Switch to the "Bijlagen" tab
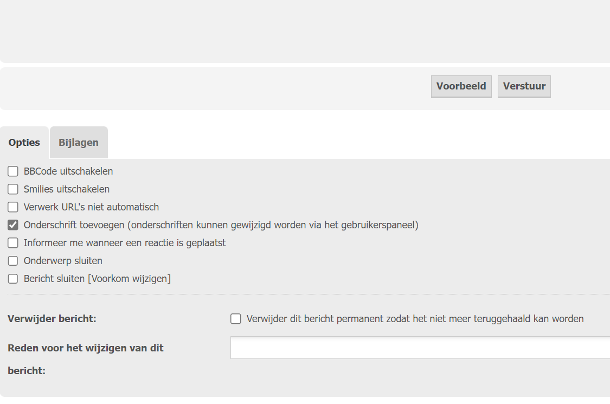This screenshot has height=404, width=610. pos(78,142)
